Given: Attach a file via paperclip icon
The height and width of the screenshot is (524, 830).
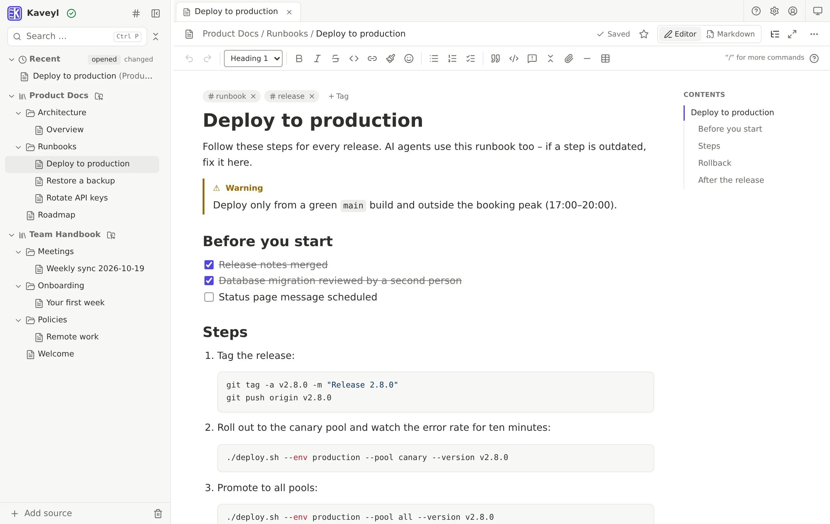Looking at the screenshot, I should pos(569,58).
